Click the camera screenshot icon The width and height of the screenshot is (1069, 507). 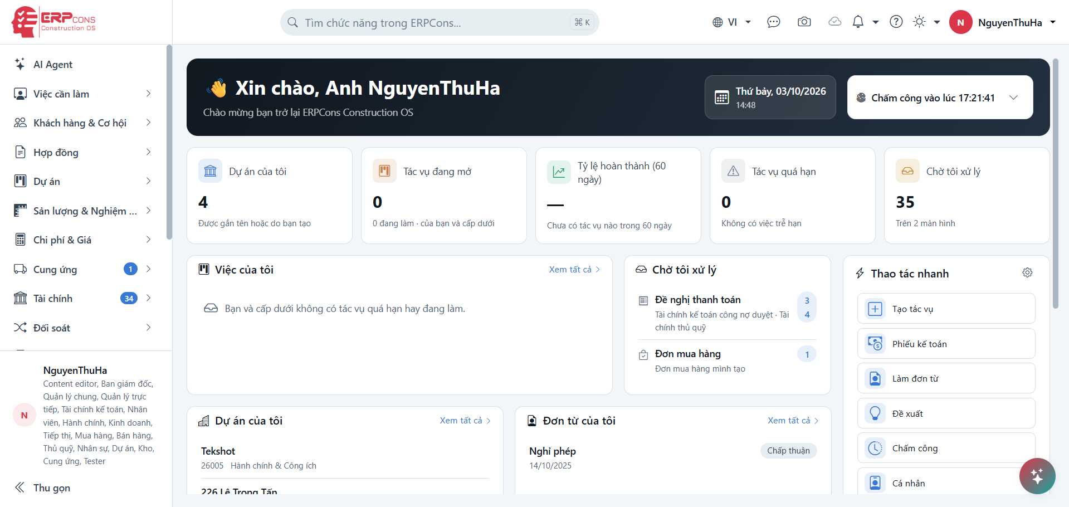[x=804, y=22]
